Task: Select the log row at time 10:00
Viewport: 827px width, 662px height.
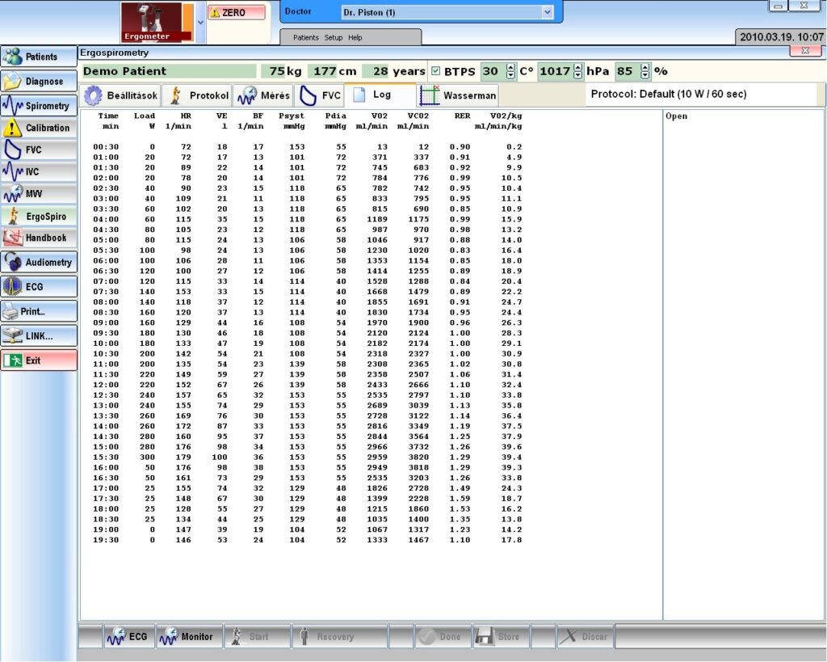Action: tap(308, 344)
